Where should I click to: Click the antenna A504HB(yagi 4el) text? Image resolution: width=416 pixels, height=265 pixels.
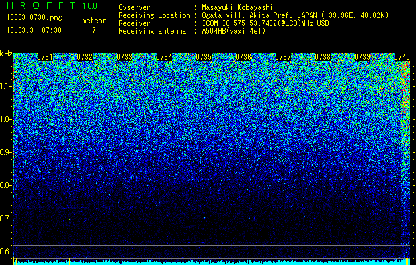tap(233, 31)
